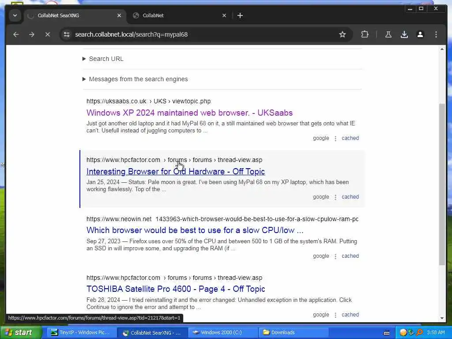Switch to the CollabNet tab
The width and height of the screenshot is (452, 339).
(x=180, y=15)
